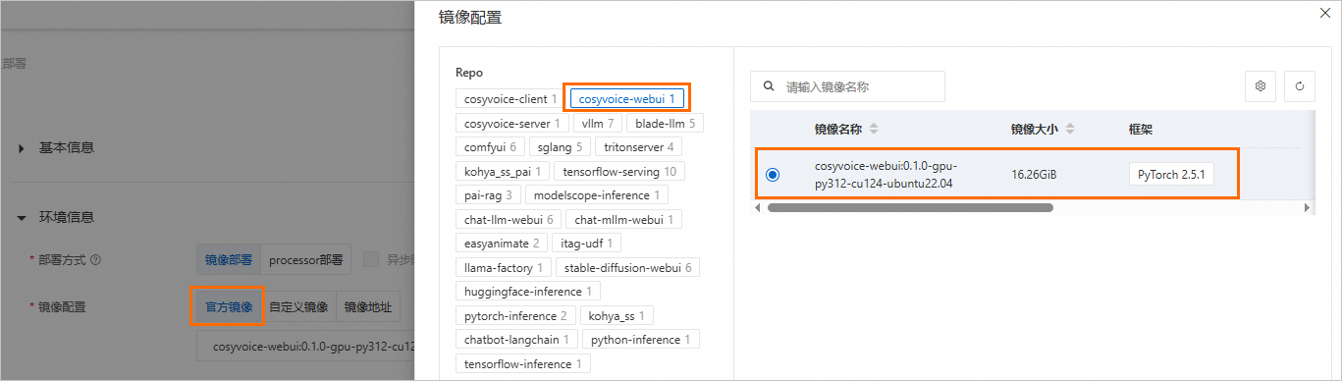Choose 自定义镜像 image option

298,306
